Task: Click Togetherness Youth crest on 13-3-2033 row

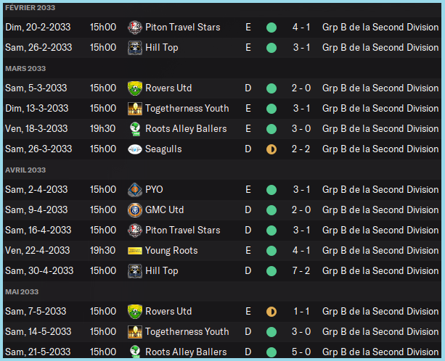Action: (134, 109)
